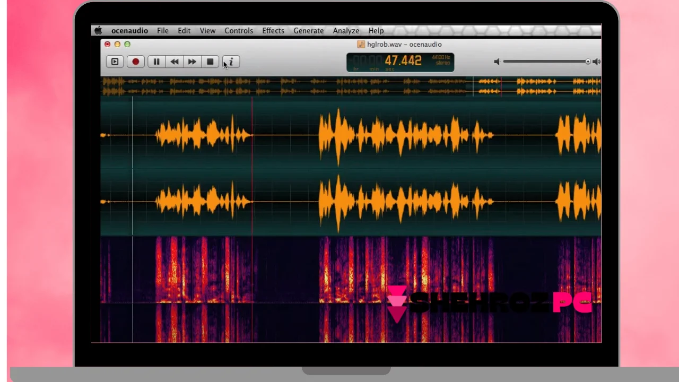Click the loud speaker icon at slider end
The height and width of the screenshot is (382, 679).
point(596,62)
